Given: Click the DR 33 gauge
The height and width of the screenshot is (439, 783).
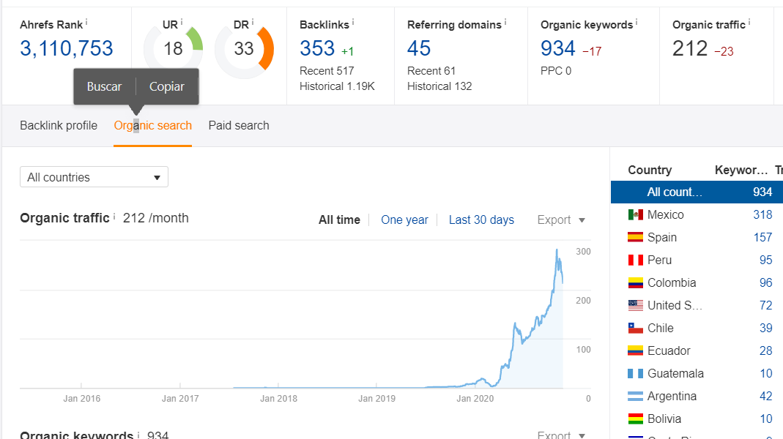Looking at the screenshot, I should [244, 49].
